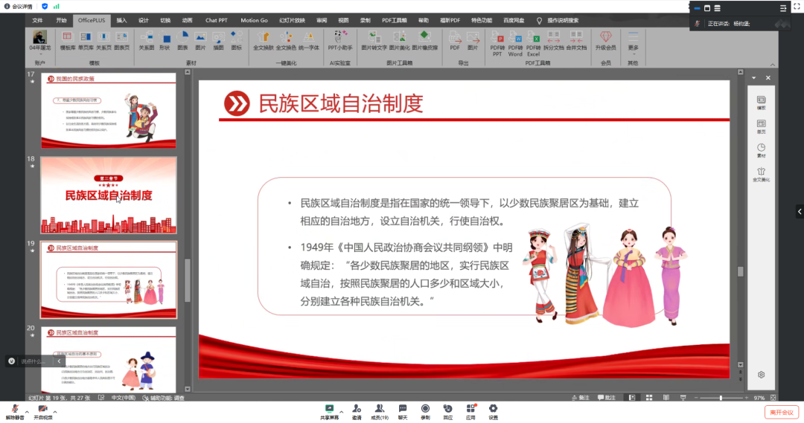Click the 全文美化 icon in right sidebar
804x423 pixels.
tap(761, 174)
